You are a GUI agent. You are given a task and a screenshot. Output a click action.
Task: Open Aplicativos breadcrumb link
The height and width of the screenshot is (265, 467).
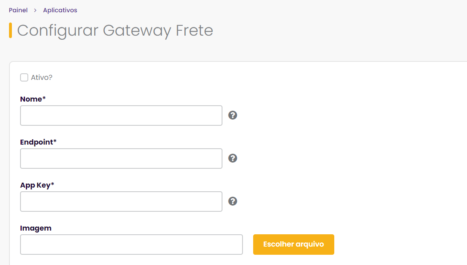point(60,10)
